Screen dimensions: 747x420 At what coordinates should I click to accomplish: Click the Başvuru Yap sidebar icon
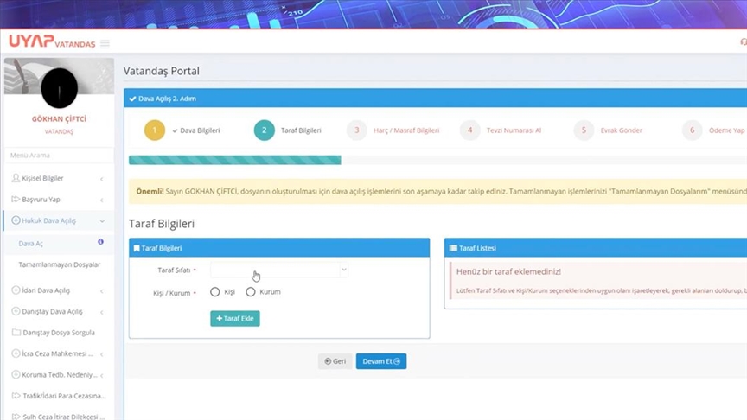[16, 200]
